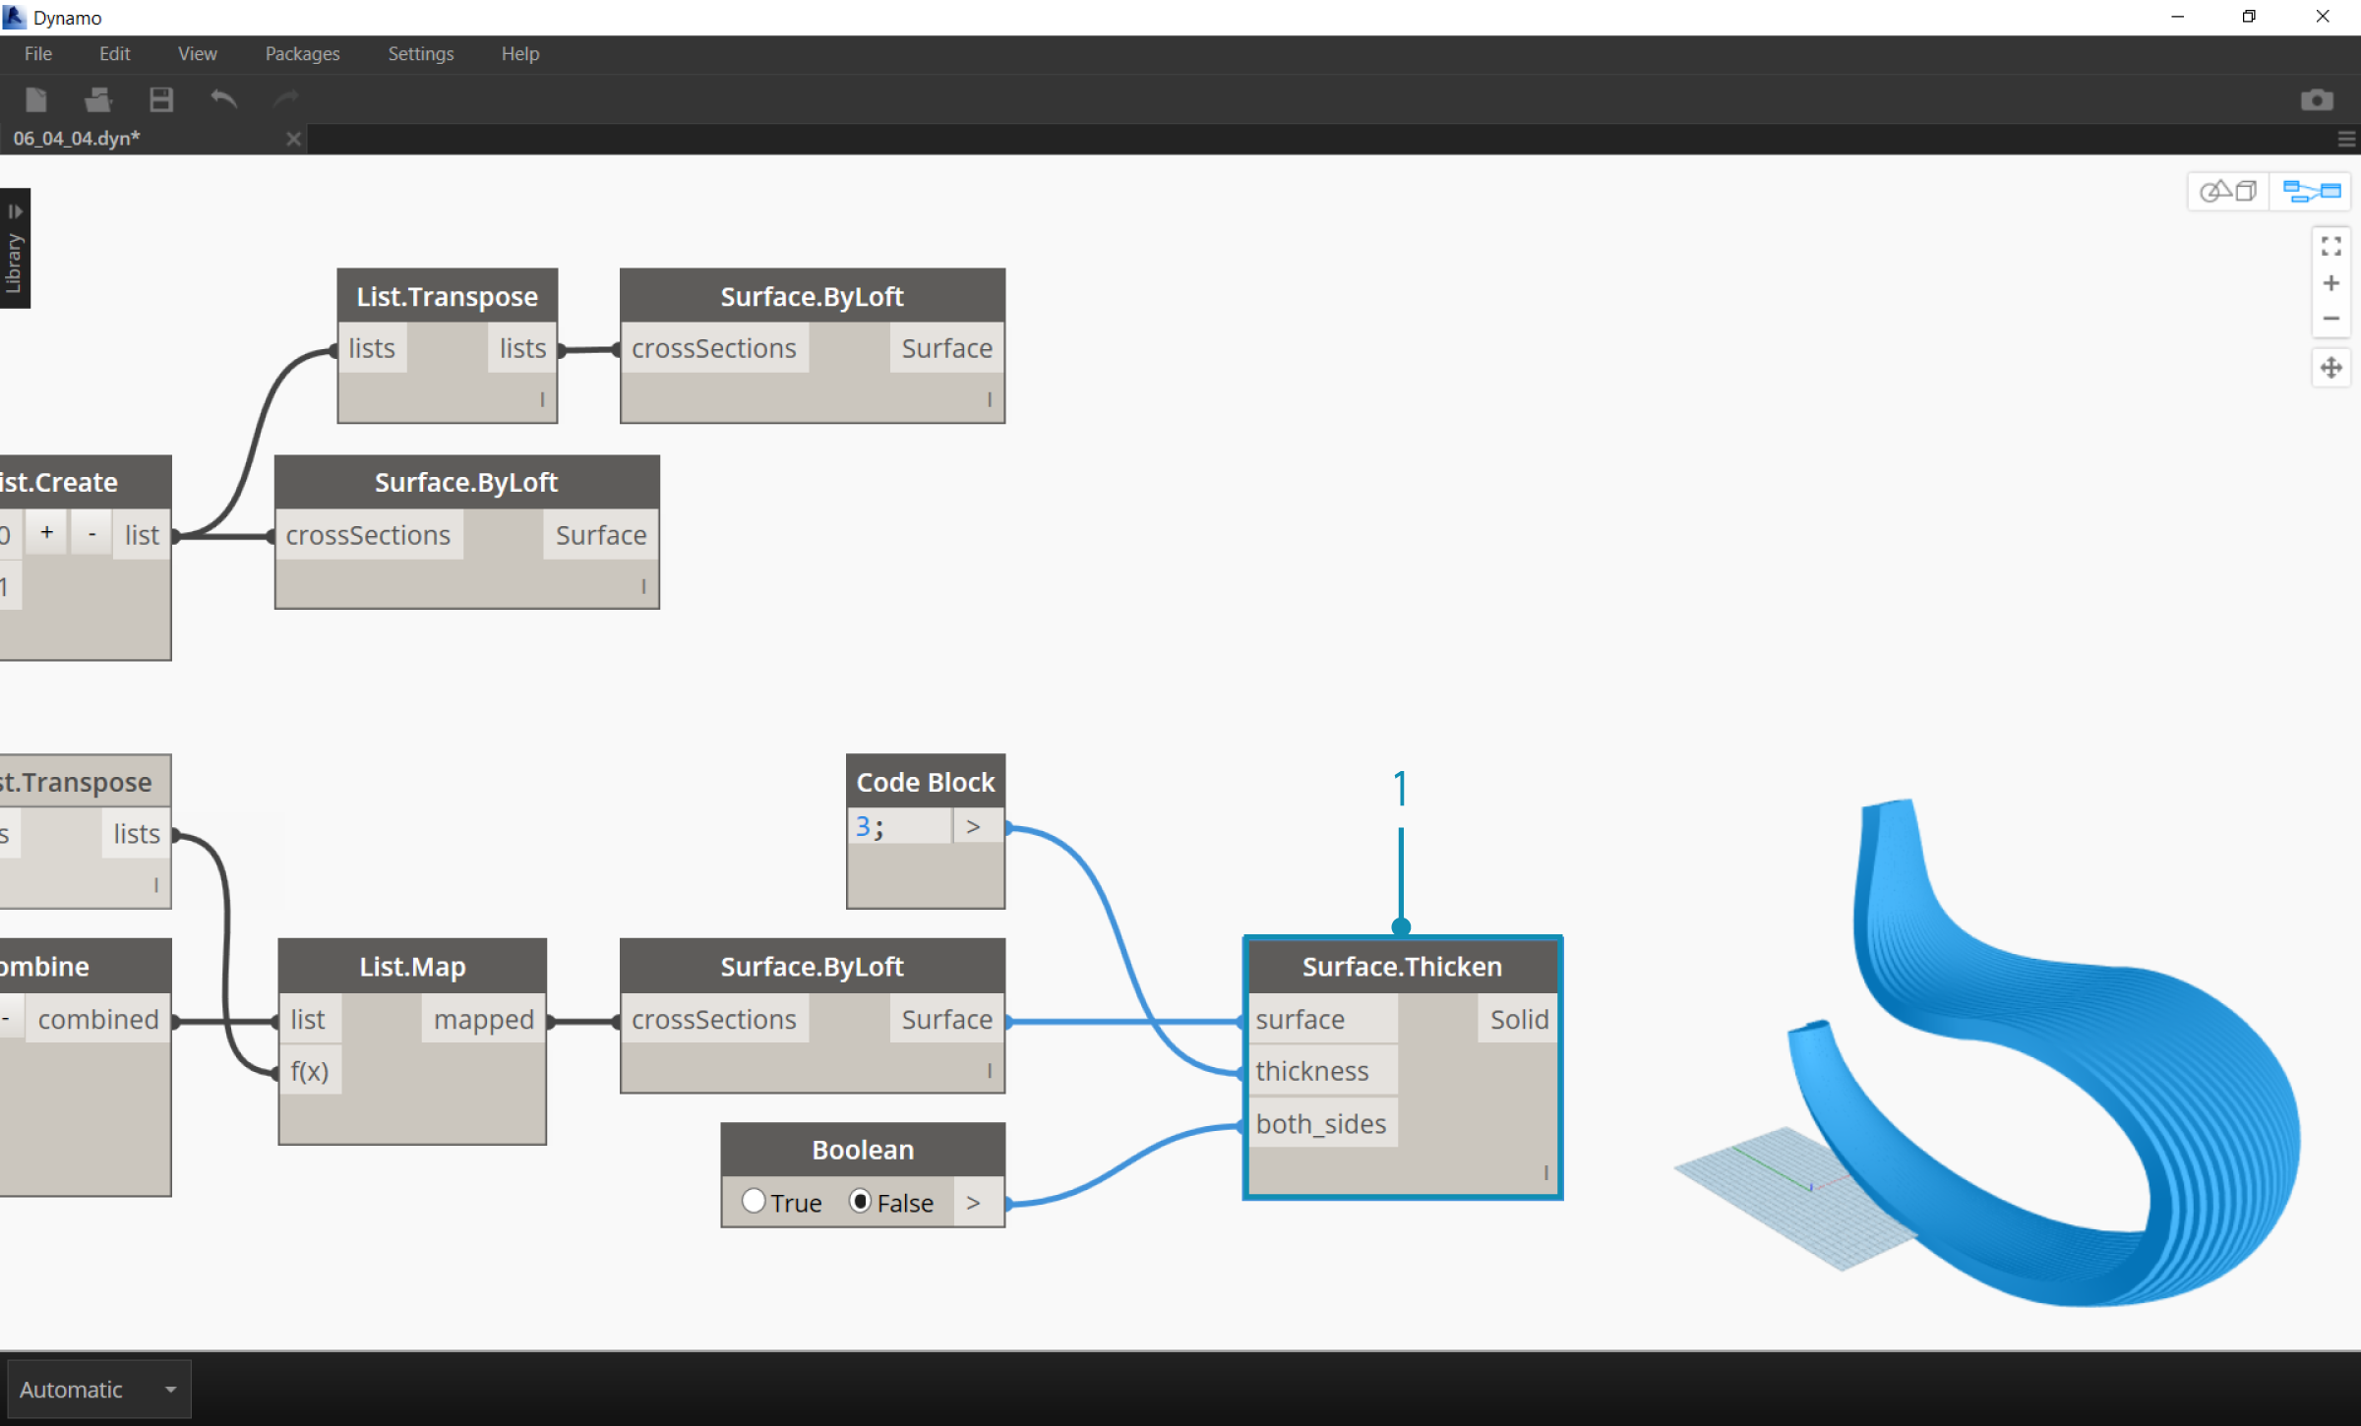Click the surface input port on Surface.Thicken
Image resolution: width=2361 pixels, height=1426 pixels.
click(1323, 1019)
